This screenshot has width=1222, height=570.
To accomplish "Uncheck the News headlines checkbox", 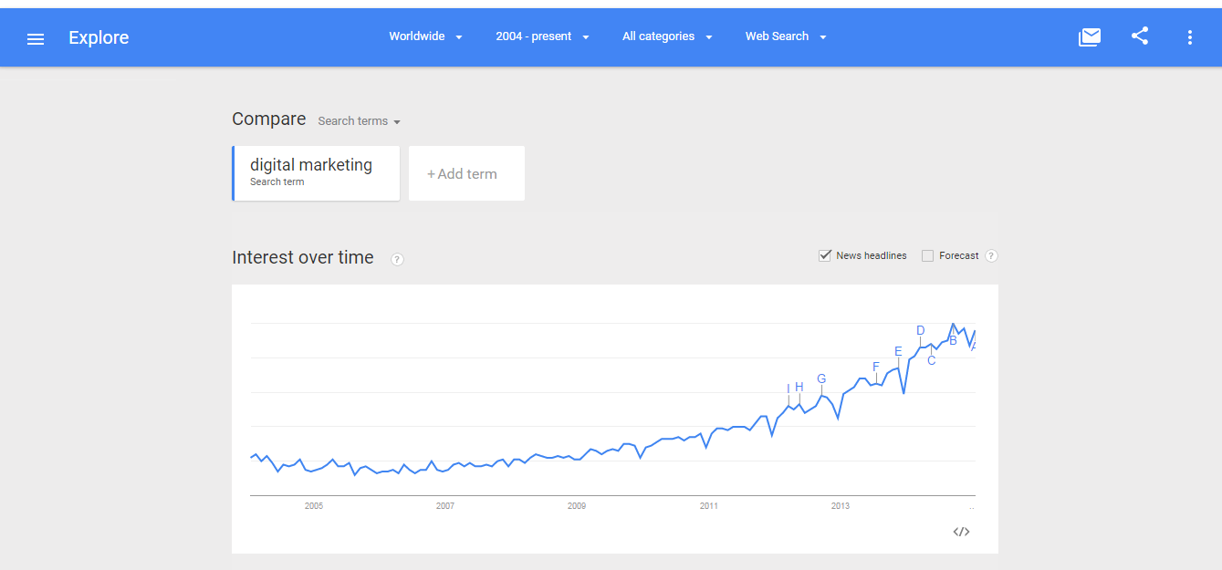I will (x=825, y=255).
